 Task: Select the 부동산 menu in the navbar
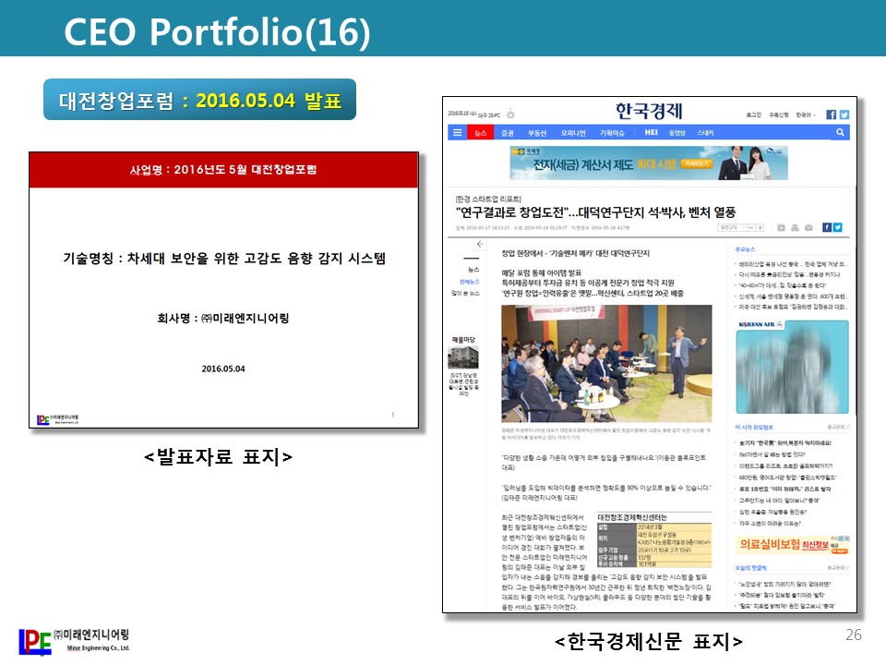tap(537, 133)
